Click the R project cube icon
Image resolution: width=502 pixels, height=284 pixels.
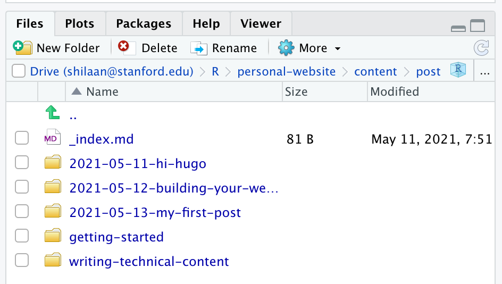[458, 71]
